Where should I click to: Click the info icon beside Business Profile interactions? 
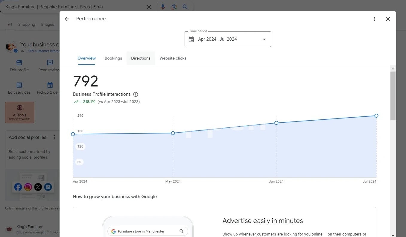tap(136, 94)
